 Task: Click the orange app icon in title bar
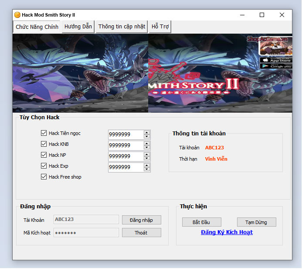(x=17, y=15)
